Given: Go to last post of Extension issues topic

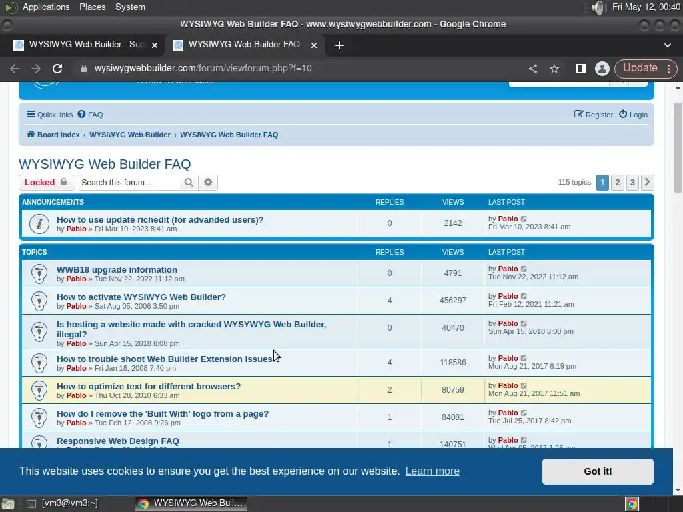Looking at the screenshot, I should click(524, 358).
